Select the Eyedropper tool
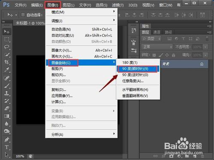This screenshot has height=160, width=214. 6,70
